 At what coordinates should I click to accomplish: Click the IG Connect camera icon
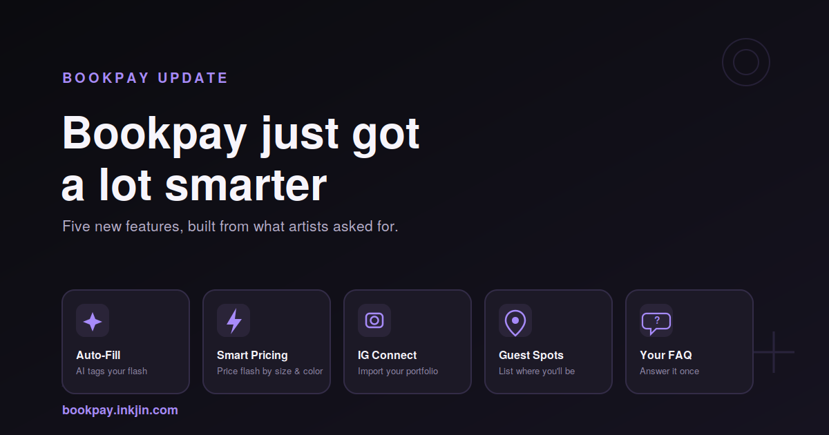(x=374, y=320)
